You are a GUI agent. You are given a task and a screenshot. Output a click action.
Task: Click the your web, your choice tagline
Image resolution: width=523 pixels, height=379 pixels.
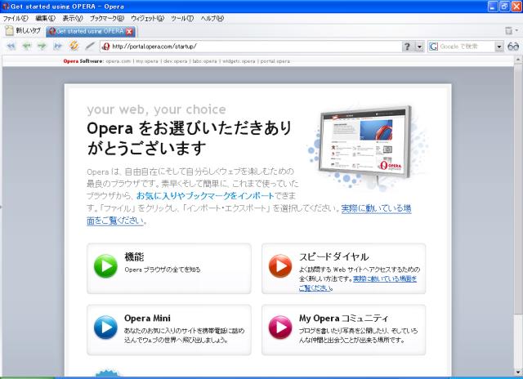coord(156,109)
